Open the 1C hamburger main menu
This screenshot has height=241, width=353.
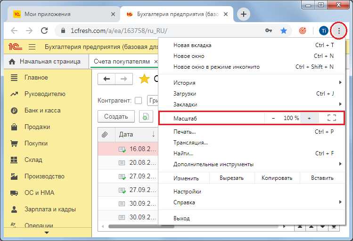coord(32,47)
